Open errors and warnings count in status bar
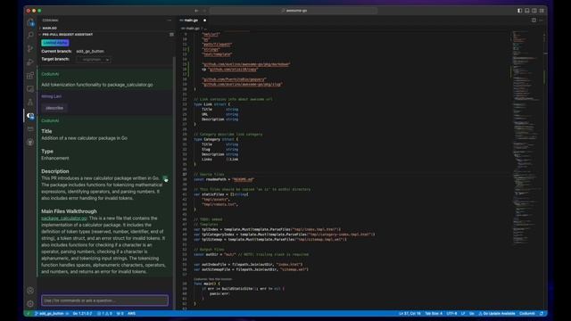Screen dimensions: 571x321 [x=104, y=313]
